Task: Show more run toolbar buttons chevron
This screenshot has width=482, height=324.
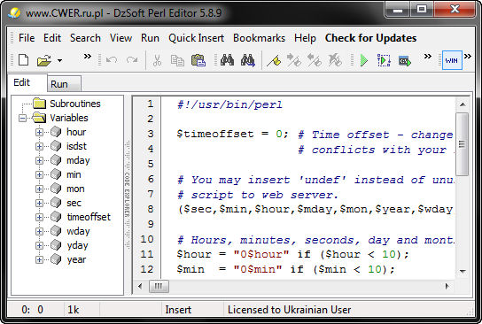Action: click(x=428, y=56)
